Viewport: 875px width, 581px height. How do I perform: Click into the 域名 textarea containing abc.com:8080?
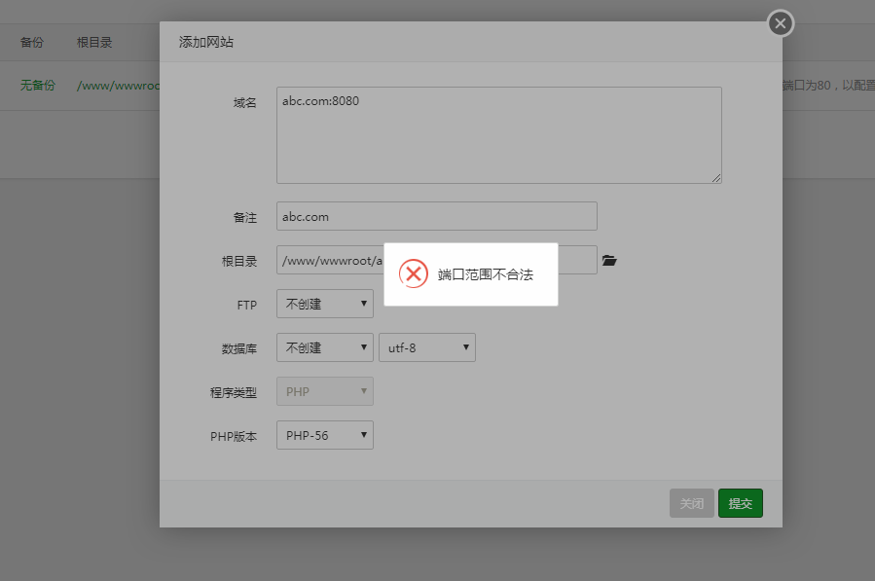(x=498, y=135)
